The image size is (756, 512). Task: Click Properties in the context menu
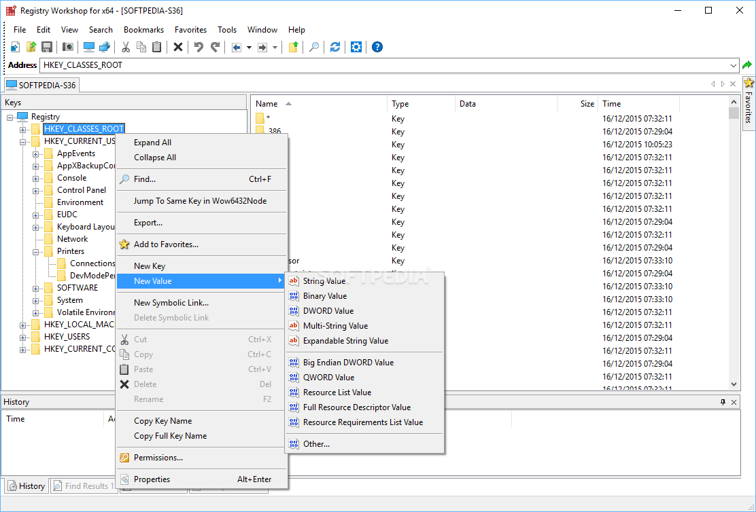tap(202, 479)
